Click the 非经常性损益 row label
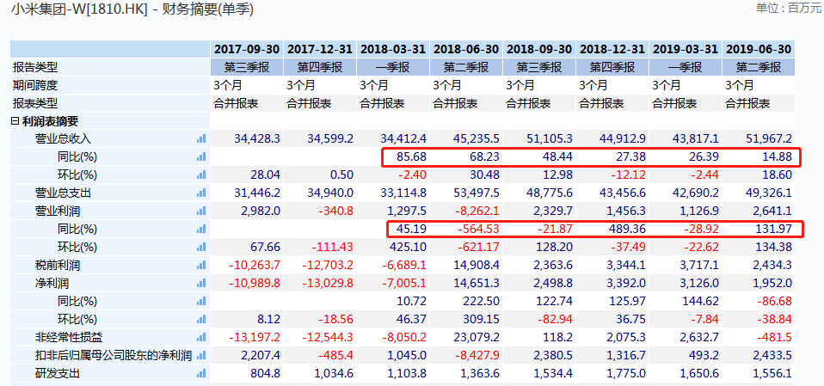 (69, 337)
